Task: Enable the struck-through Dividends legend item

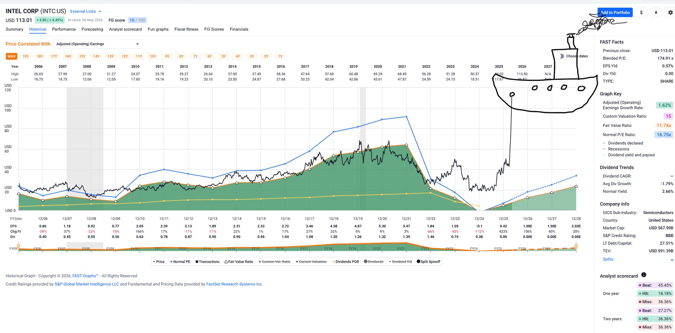Action: tap(374, 262)
